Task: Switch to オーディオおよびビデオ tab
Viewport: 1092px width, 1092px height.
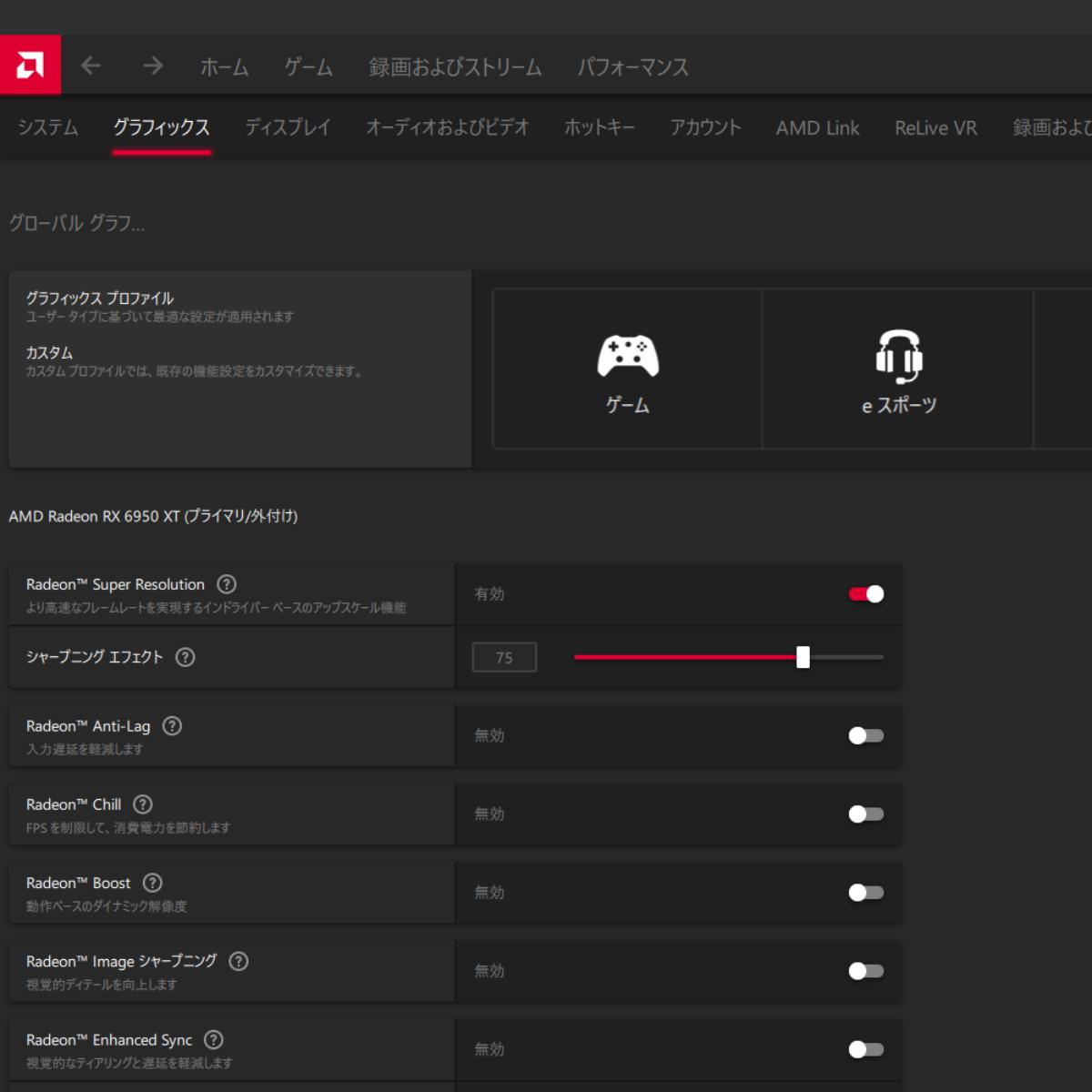Action: click(x=447, y=127)
